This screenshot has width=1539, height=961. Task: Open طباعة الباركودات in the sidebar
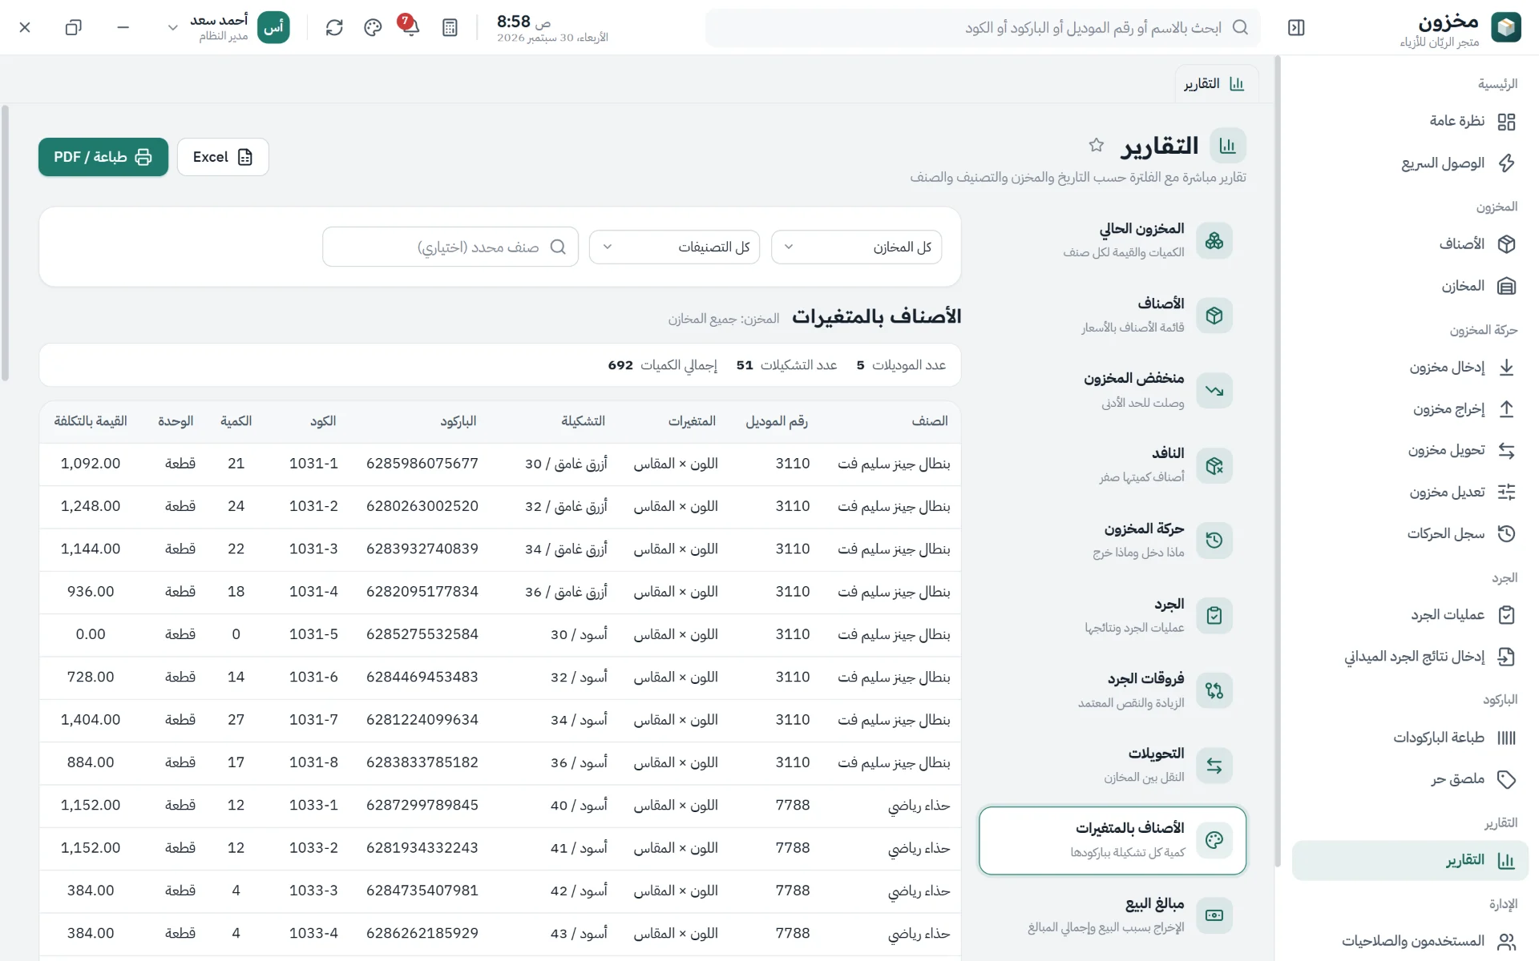click(x=1411, y=738)
